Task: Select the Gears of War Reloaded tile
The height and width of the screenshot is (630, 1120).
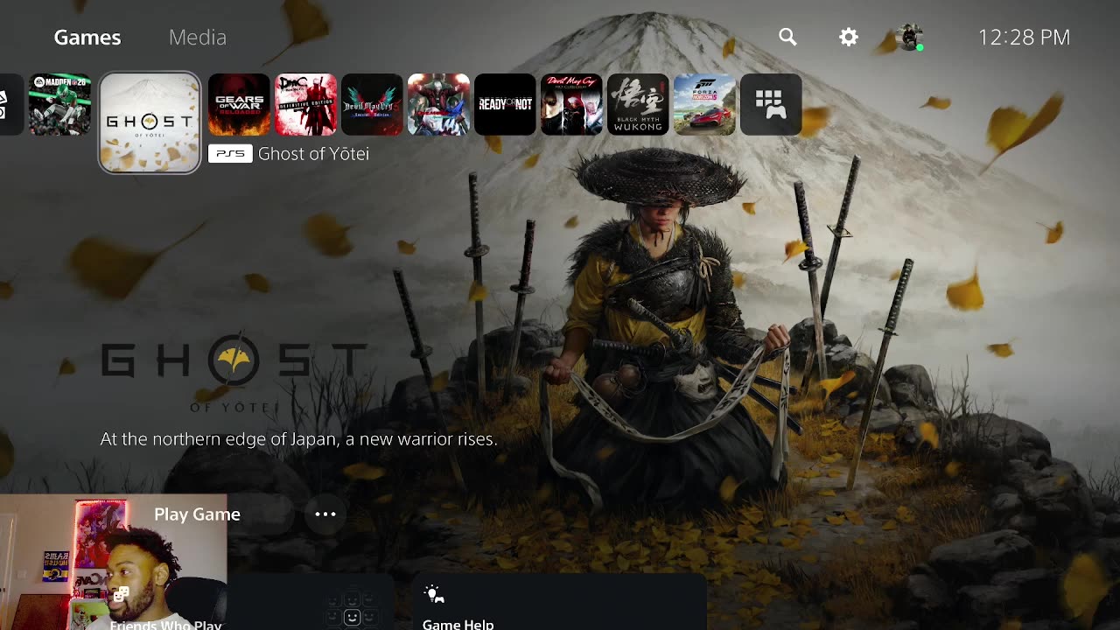Action: tap(239, 105)
